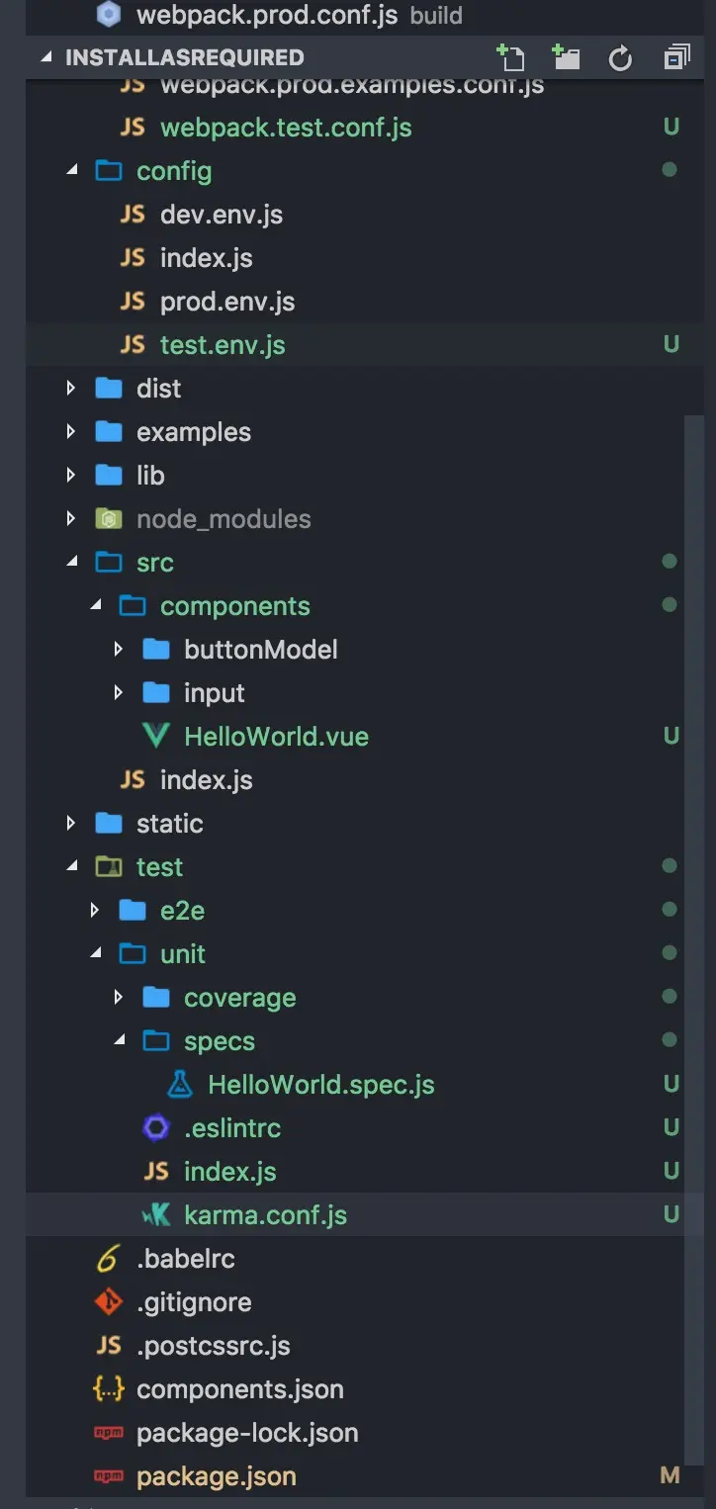Click the npm icon next to package-lock.json
716x1509 pixels.
coord(109,1433)
